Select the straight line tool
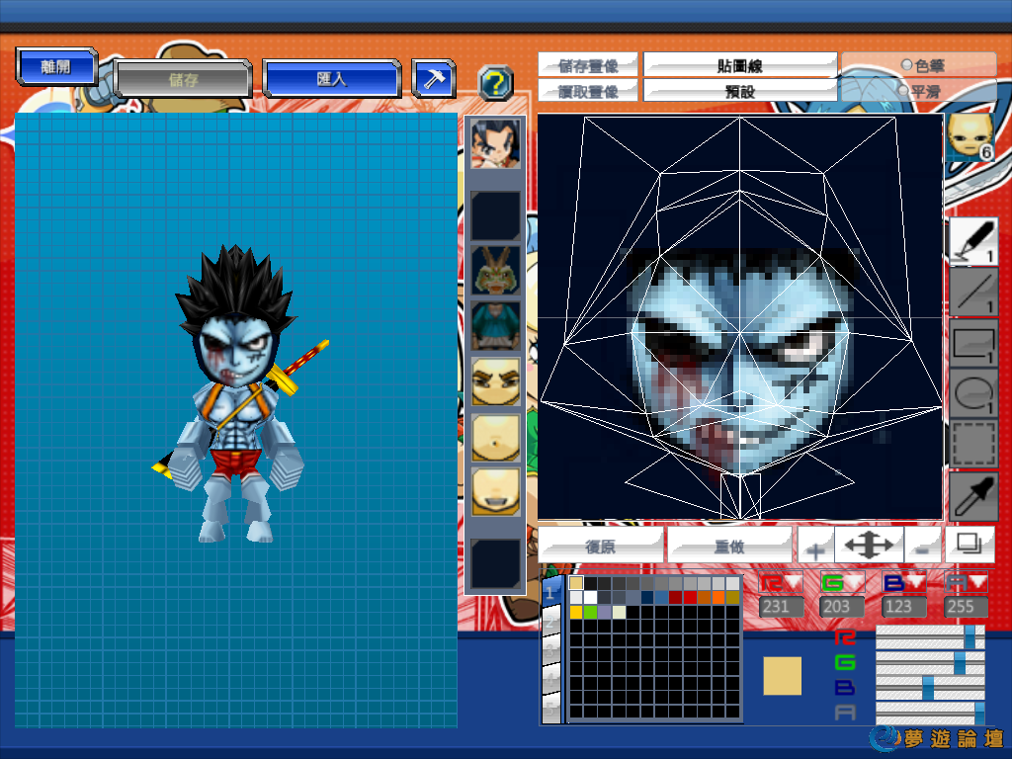The image size is (1012, 759). coord(973,292)
